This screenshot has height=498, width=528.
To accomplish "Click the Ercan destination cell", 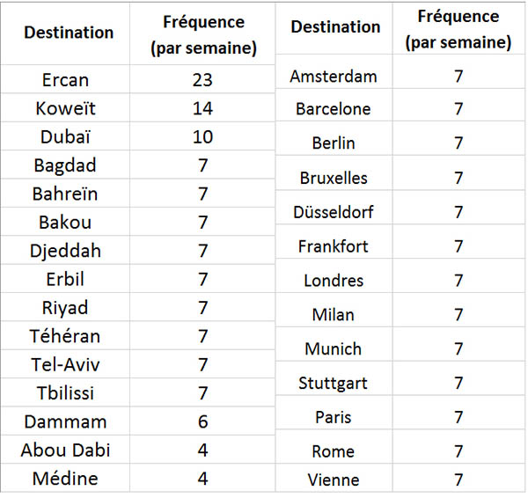I will 66,79.
